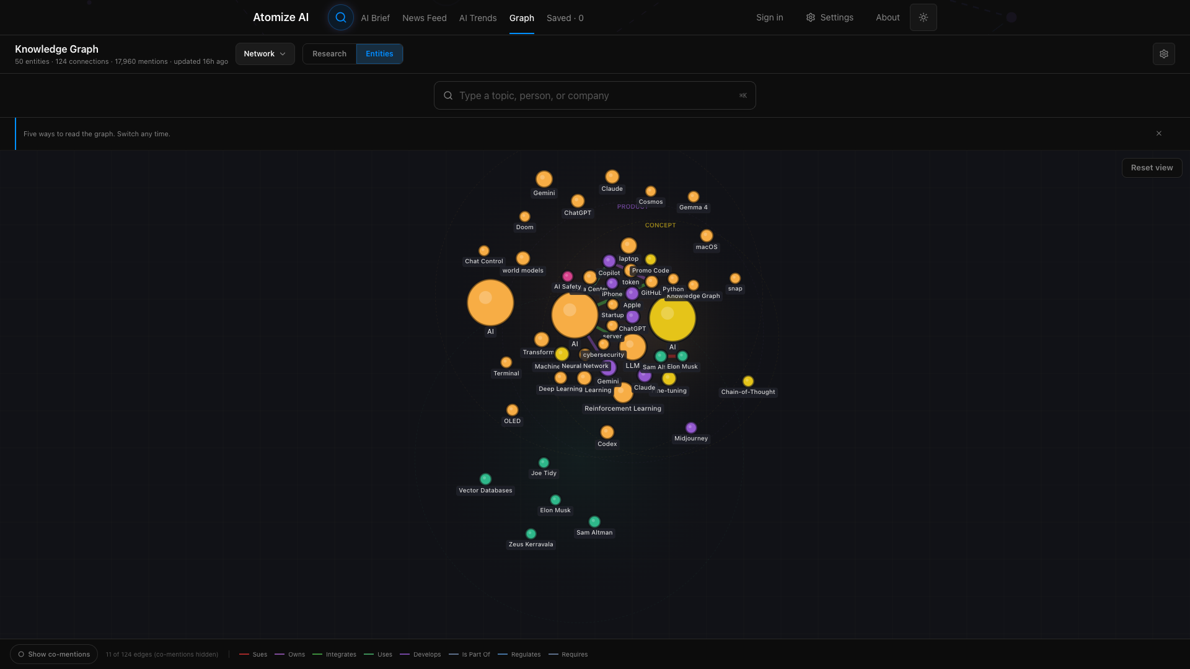1190x669 pixels.
Task: Click the Atomize AI logo
Action: (x=281, y=17)
